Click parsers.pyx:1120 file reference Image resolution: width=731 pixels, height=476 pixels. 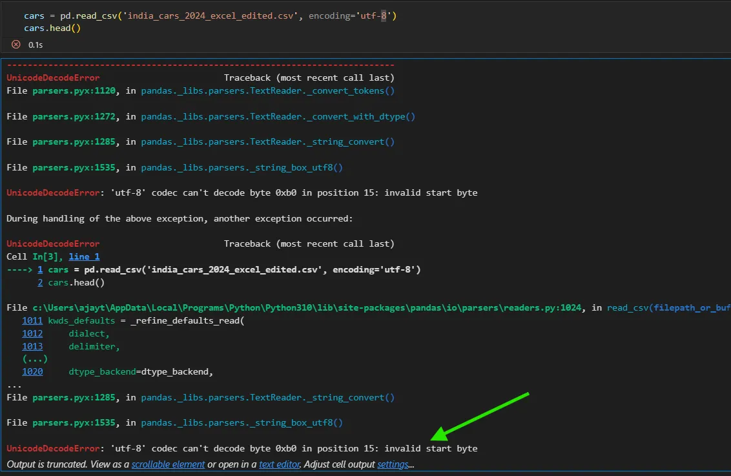coord(74,90)
